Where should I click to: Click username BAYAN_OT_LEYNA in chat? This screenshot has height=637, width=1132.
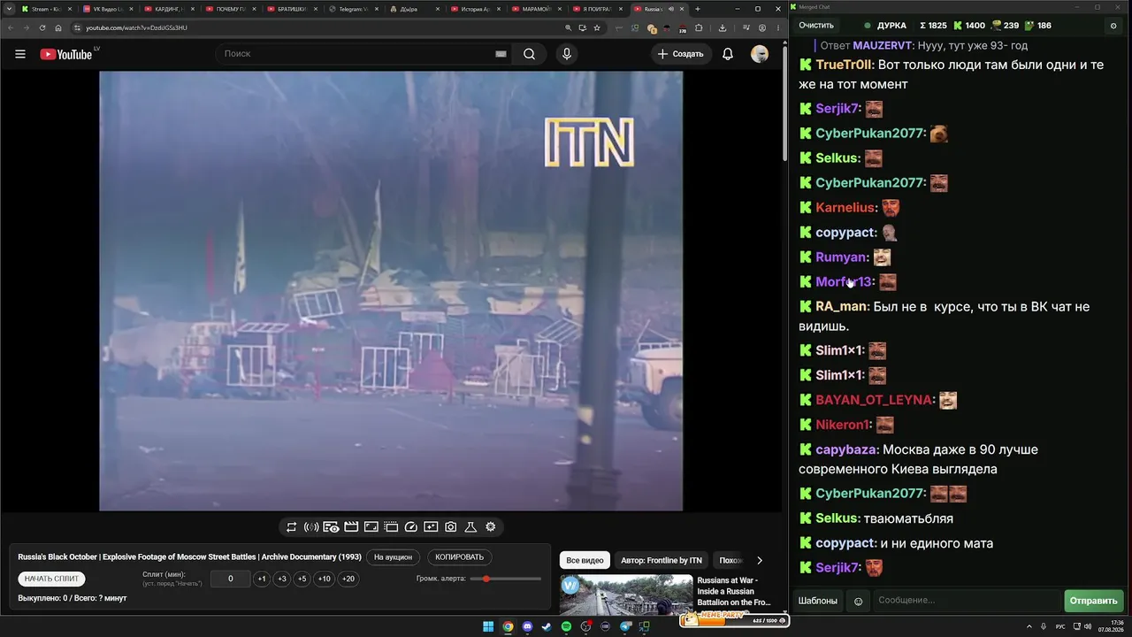(x=874, y=400)
